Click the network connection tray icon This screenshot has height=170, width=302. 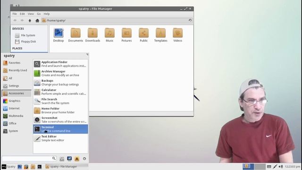(x=275, y=167)
